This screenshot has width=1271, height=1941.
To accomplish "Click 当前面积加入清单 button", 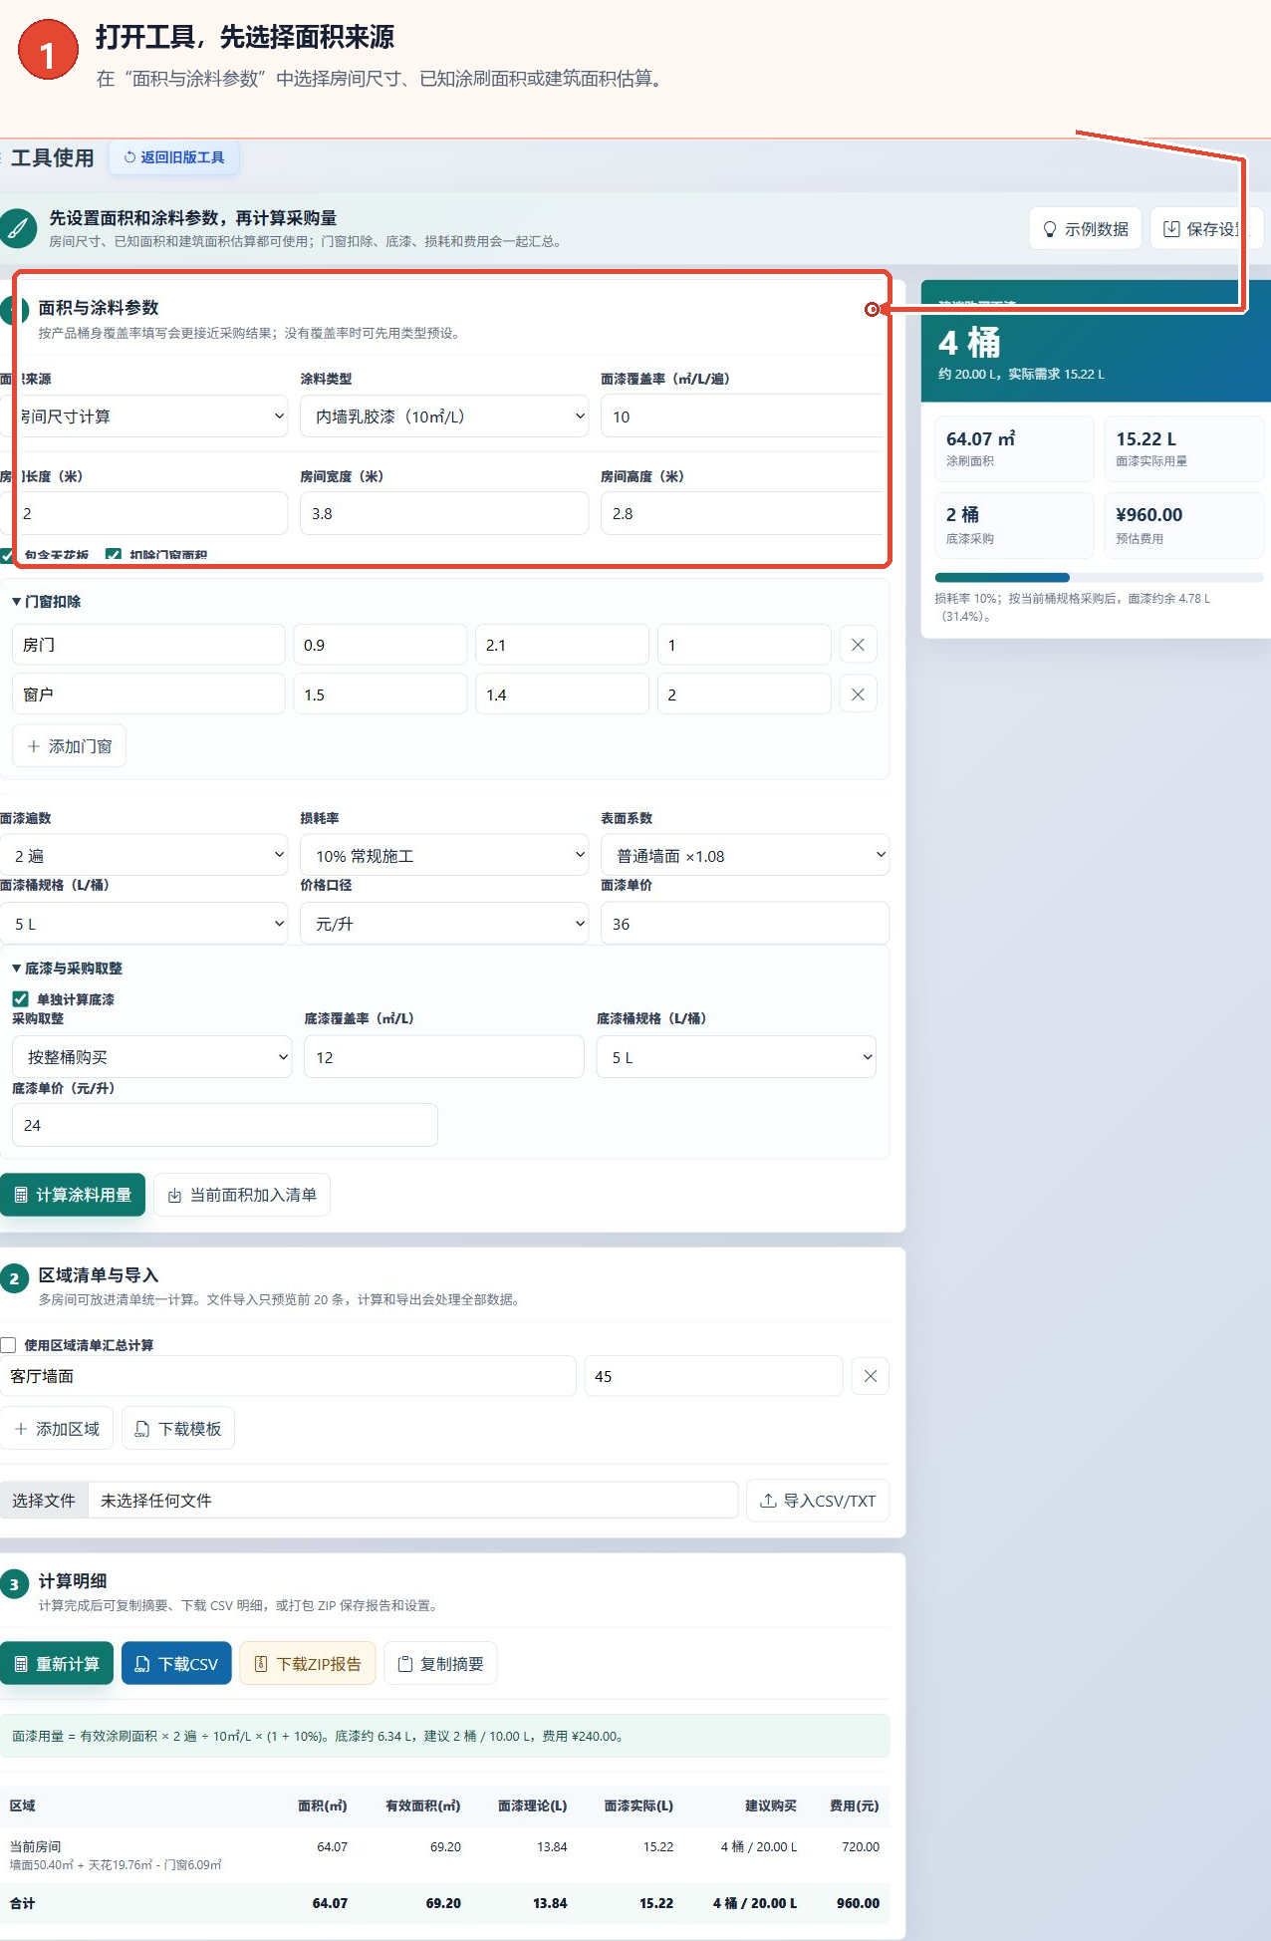I will point(242,1195).
